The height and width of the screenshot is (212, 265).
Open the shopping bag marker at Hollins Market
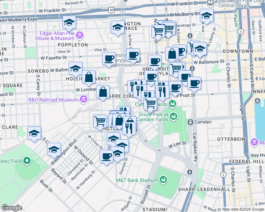point(89,78)
